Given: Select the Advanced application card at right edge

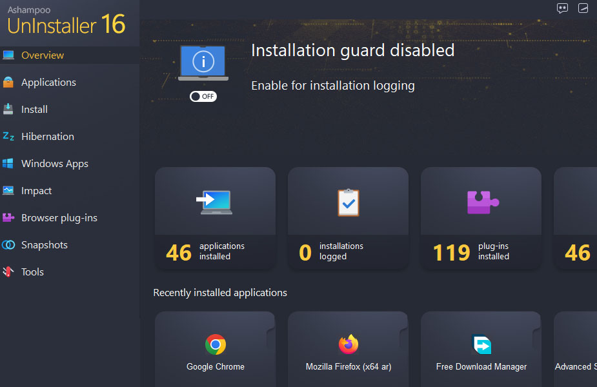Looking at the screenshot, I should (x=575, y=350).
